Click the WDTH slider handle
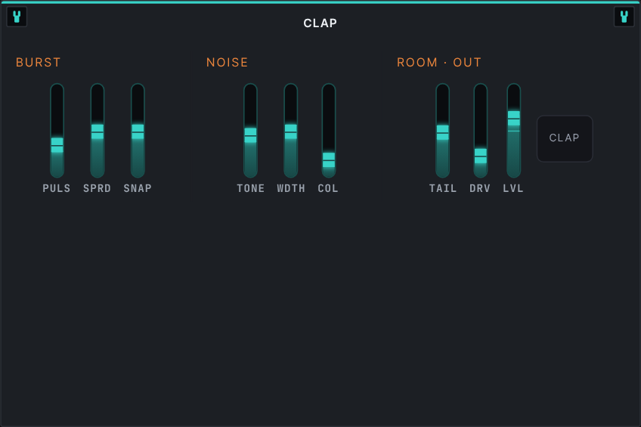641x427 pixels. (291, 132)
